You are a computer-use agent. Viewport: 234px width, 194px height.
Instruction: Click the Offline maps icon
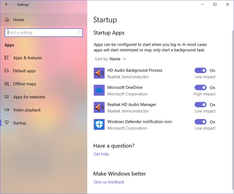coord(7,84)
